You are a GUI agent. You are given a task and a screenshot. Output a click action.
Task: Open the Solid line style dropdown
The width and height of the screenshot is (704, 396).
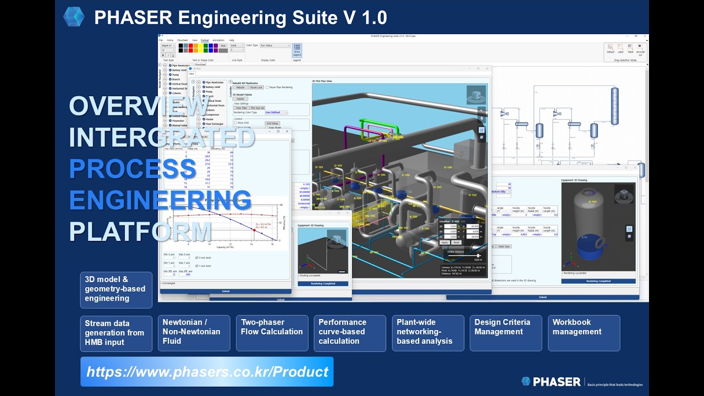[x=237, y=46]
